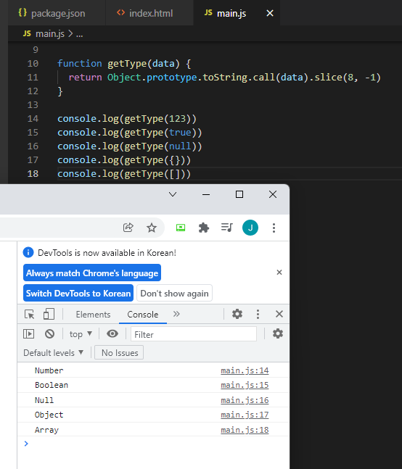Viewport: 402px width, 469px height.
Task: Activate the inspect element picker icon
Action: click(x=29, y=314)
